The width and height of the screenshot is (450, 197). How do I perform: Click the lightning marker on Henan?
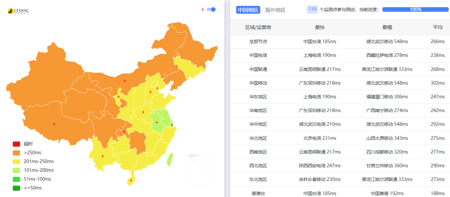pos(143,112)
